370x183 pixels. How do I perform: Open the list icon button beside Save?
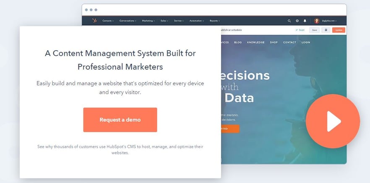point(326,30)
